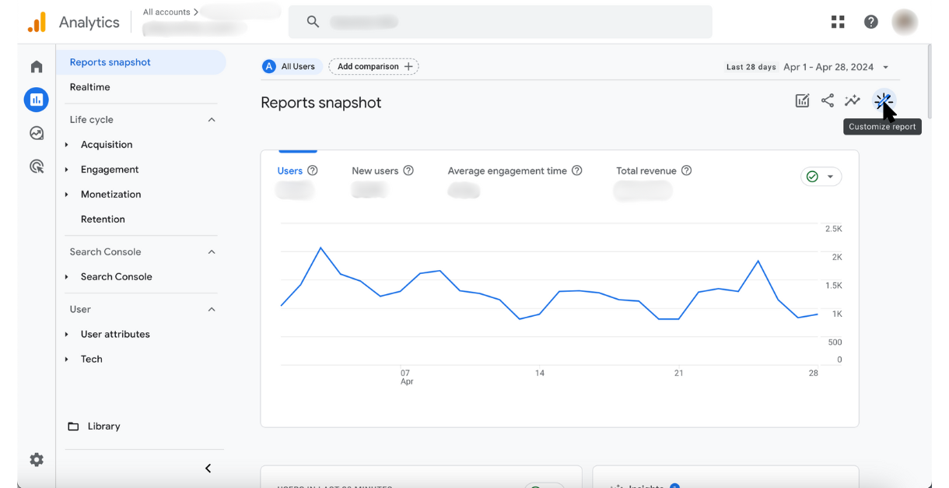Open Advertising from the left icon rail
This screenshot has width=949, height=488.
(36, 166)
